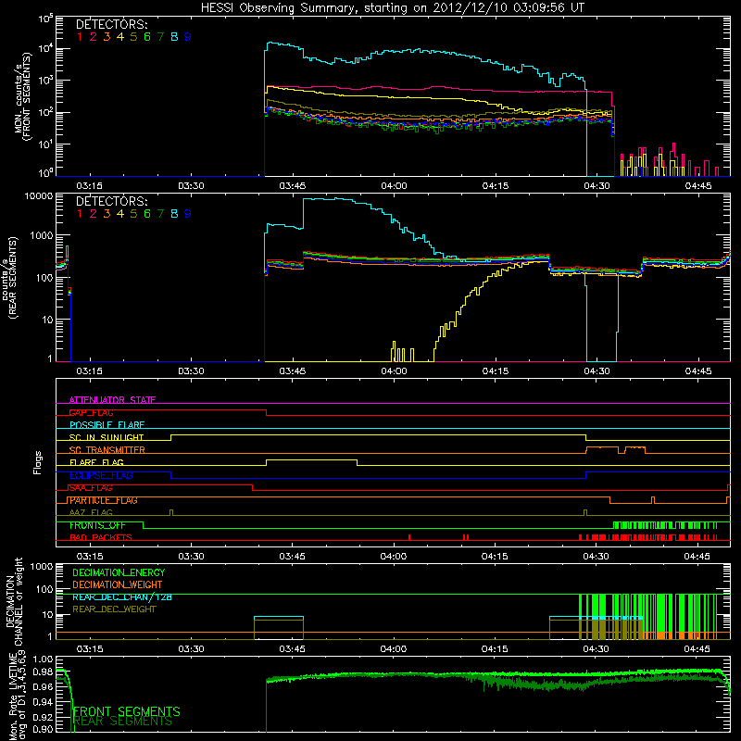Click 04:00 time label under rear segments plot
The width and height of the screenshot is (741, 741).
click(394, 371)
